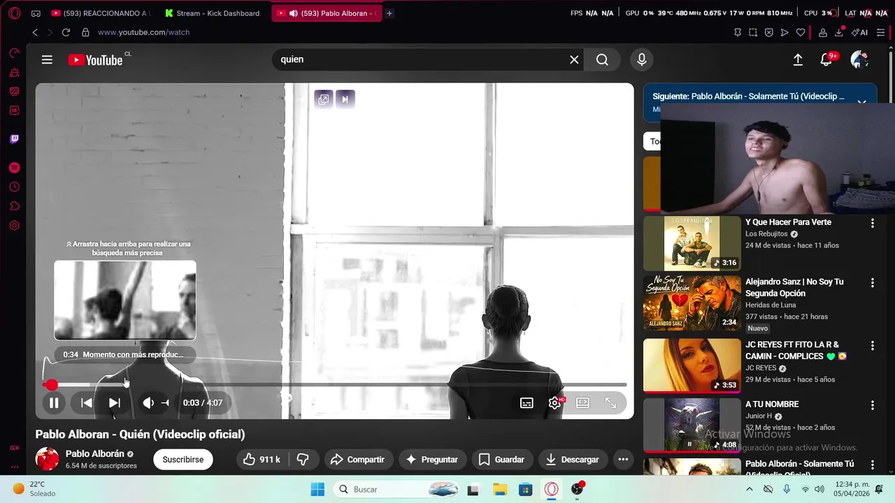Click the video progress bar
This screenshot has height=503, width=895.
[x=334, y=384]
